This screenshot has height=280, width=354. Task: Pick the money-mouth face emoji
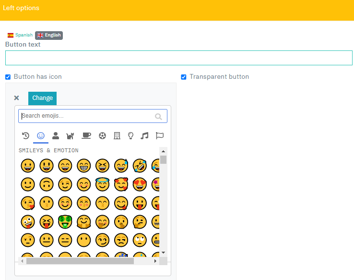click(65, 221)
